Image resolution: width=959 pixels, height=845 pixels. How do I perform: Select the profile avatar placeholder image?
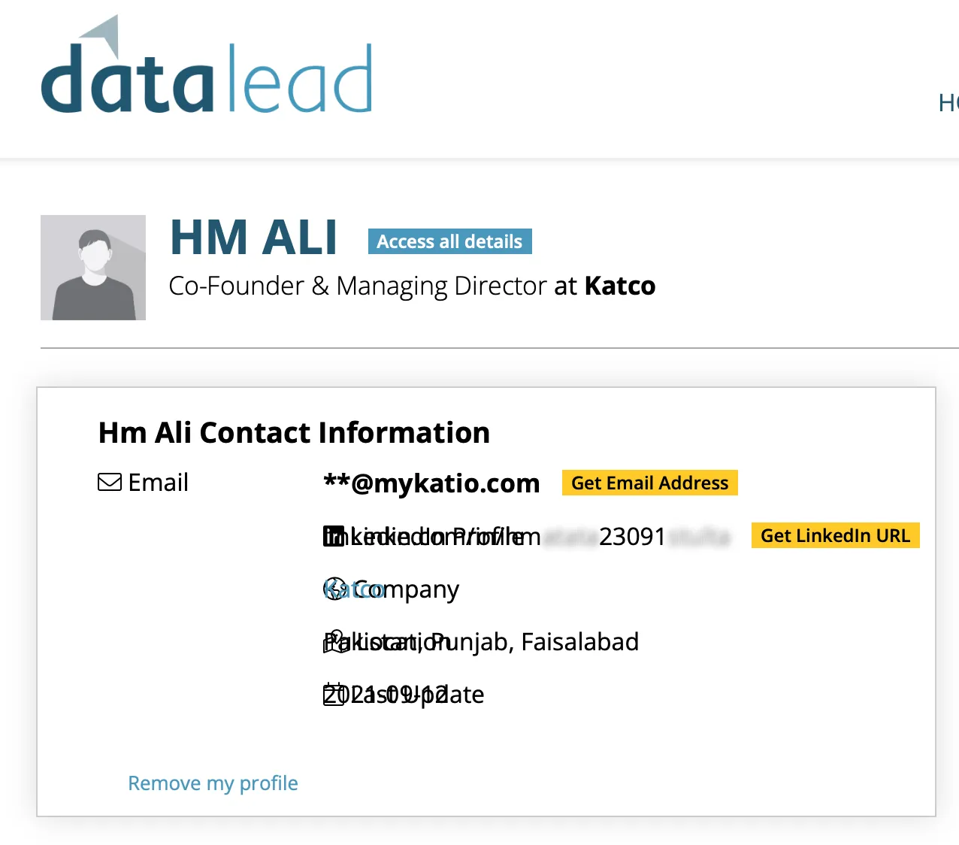[93, 268]
